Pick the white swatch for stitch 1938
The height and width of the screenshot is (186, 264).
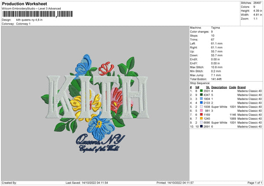(201, 107)
